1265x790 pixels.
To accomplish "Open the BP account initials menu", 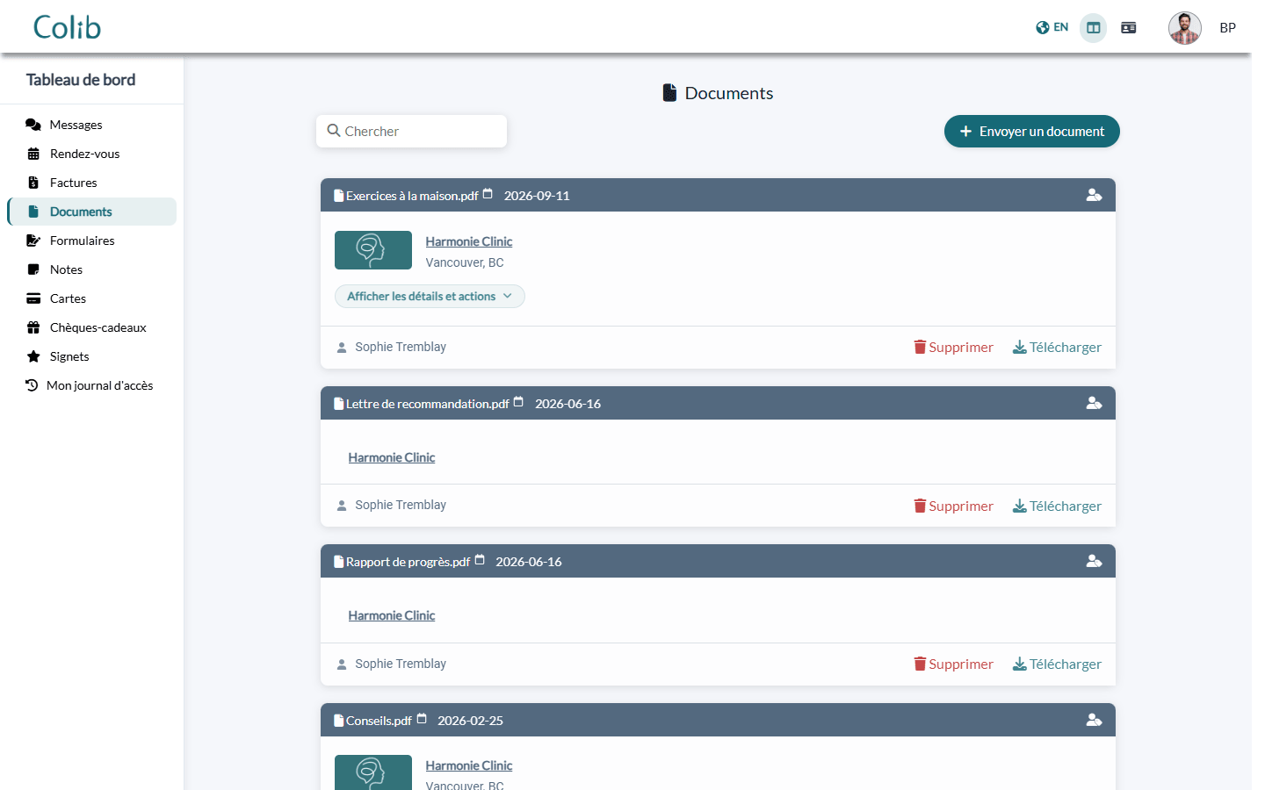I will [1227, 28].
